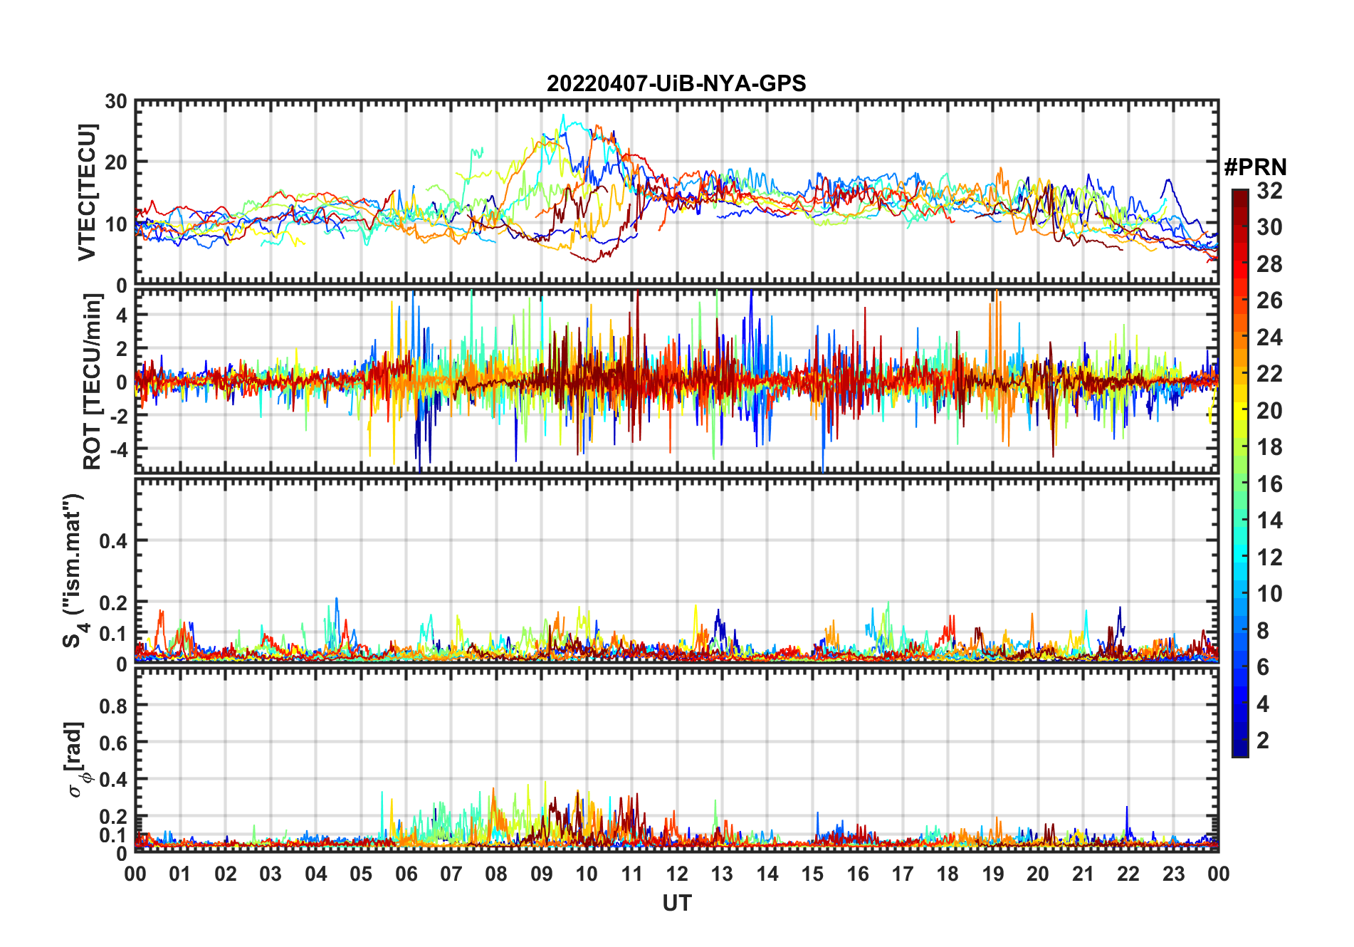
Task: Click the 19 hour tick on UT axis
Action: click(x=993, y=874)
